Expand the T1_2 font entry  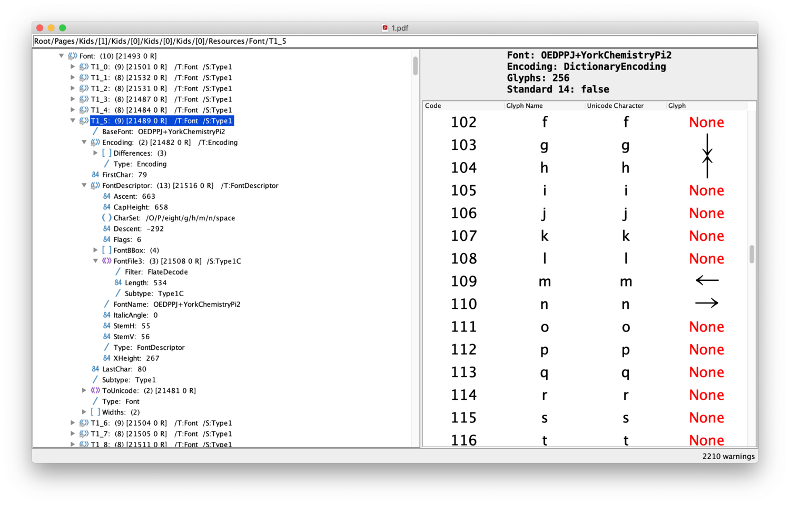(x=73, y=88)
